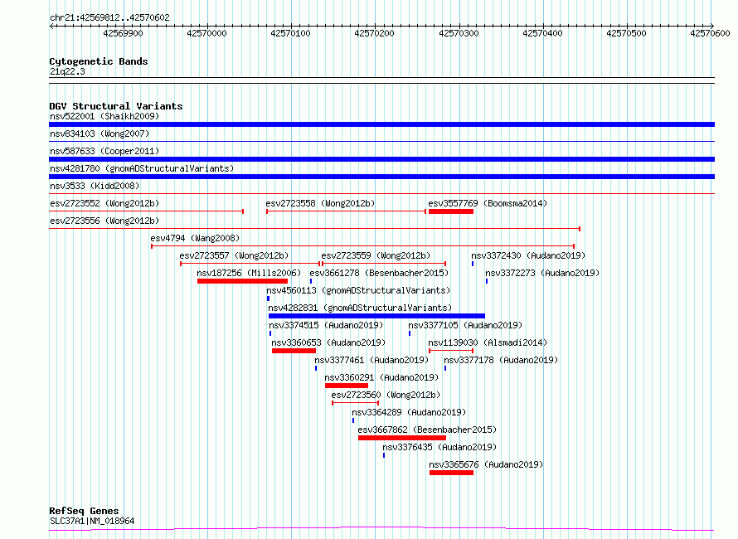Select nsv1139030 (Alsmadi2014) label
738x539 pixels.
pyautogui.click(x=488, y=342)
